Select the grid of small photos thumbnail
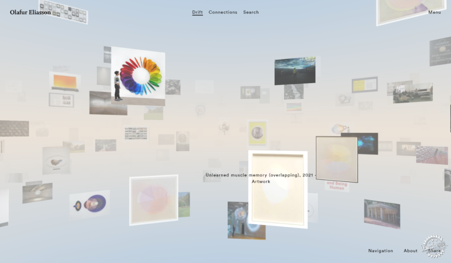 point(136,133)
